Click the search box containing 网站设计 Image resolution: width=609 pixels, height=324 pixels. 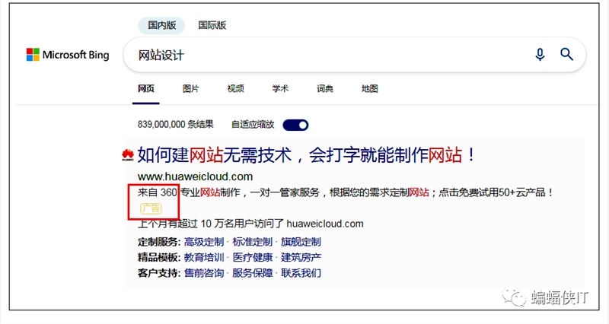[354, 55]
